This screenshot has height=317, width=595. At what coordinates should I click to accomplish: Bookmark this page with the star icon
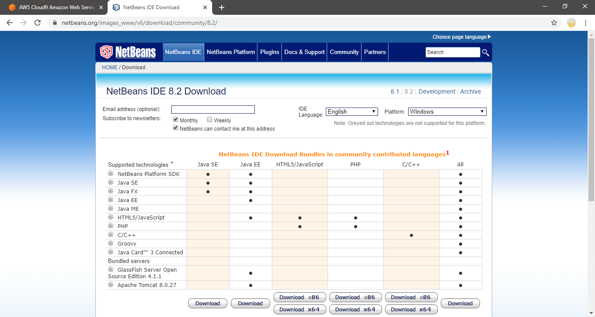point(554,23)
